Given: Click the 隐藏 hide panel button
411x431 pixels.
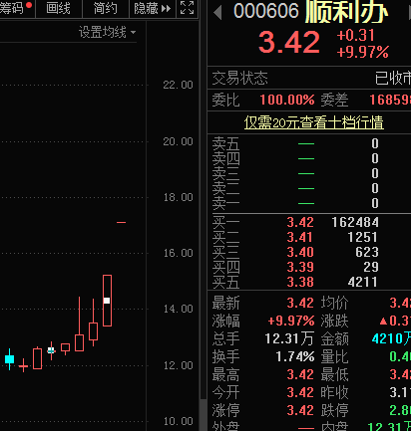Looking at the screenshot, I should tap(153, 8).
